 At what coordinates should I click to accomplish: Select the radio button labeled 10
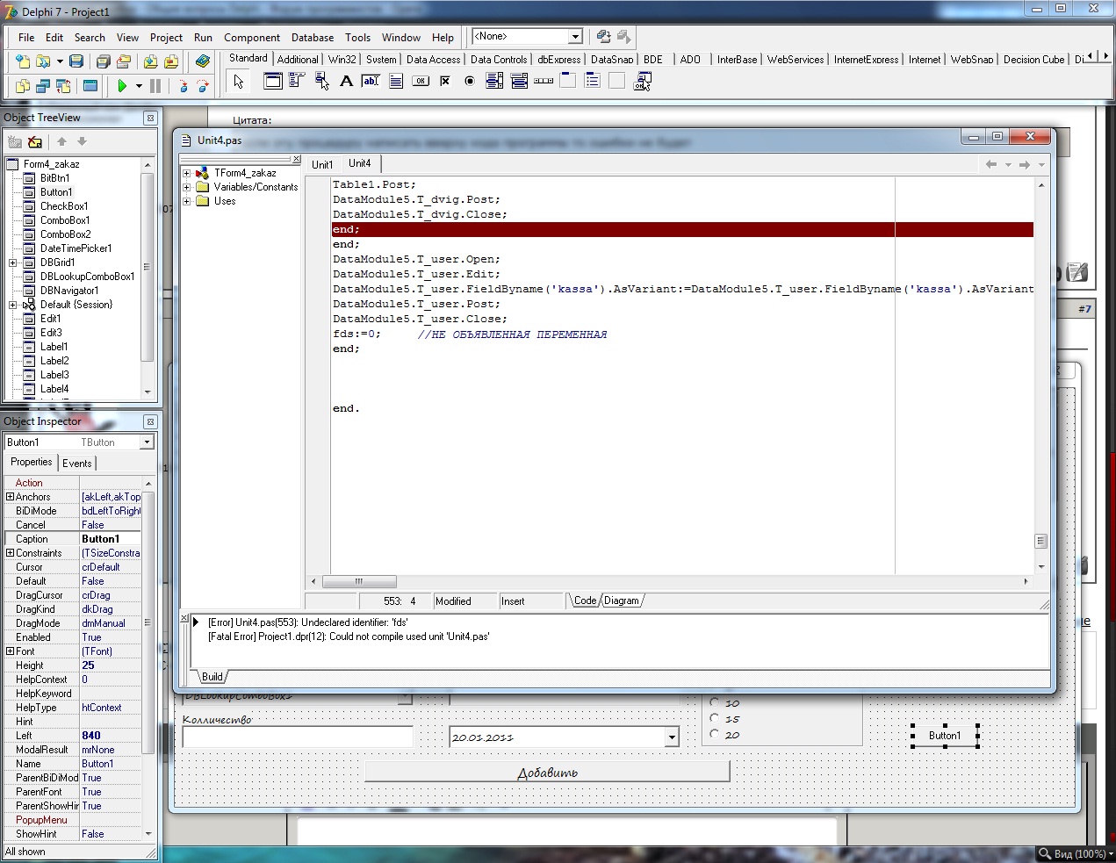(715, 702)
